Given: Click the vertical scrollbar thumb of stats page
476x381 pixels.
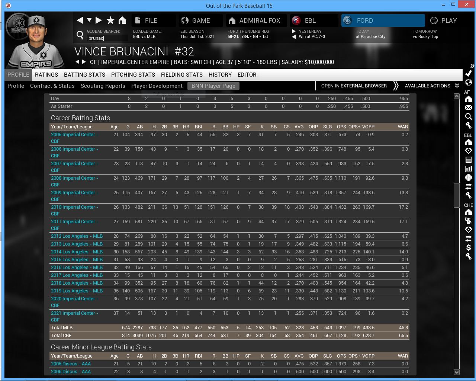Looking at the screenshot, I should [x=457, y=195].
